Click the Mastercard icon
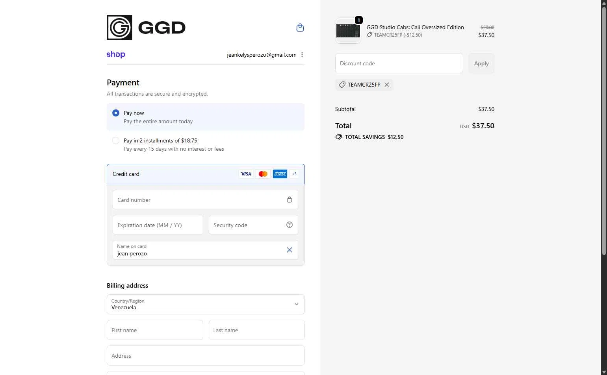607x375 pixels. point(263,174)
